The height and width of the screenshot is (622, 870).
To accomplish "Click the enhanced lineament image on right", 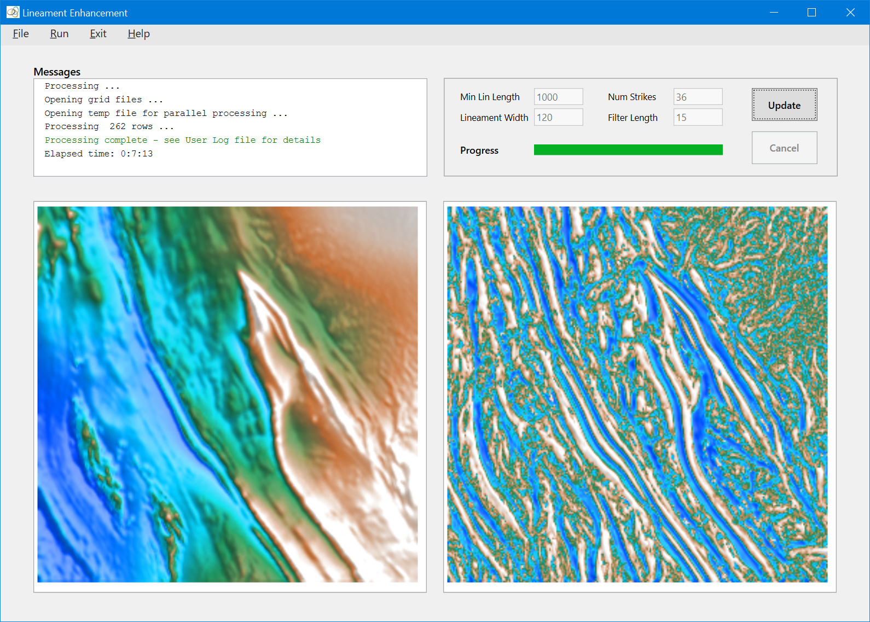I will [637, 394].
